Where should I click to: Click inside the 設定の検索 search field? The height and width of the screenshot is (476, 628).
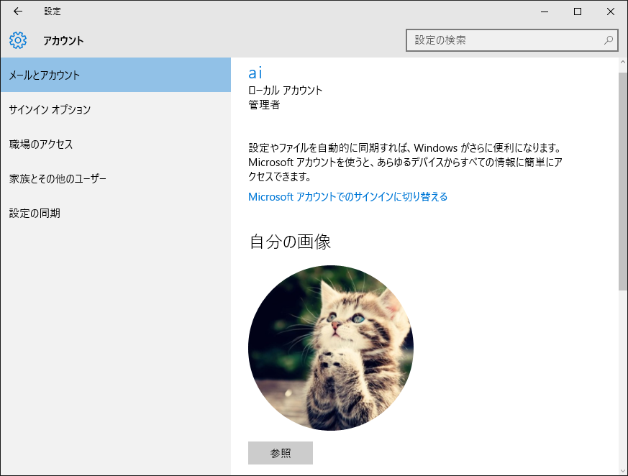pos(504,40)
